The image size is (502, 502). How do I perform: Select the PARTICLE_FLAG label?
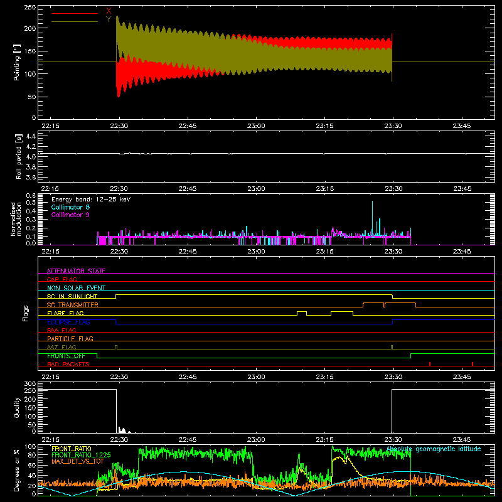tap(70, 338)
